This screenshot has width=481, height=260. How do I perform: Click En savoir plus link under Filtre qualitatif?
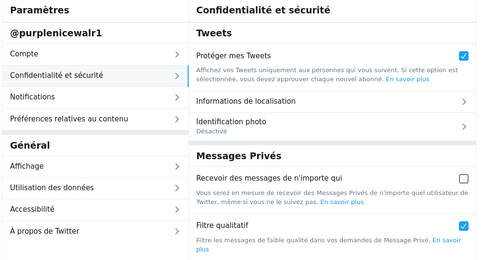click(x=447, y=240)
